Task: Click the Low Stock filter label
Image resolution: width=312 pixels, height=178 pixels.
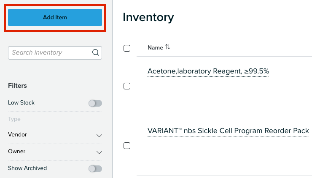Action: pos(21,103)
